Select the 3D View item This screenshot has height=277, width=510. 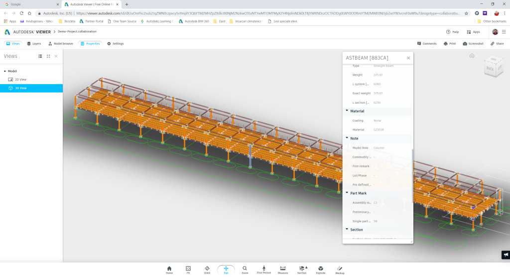[31, 88]
